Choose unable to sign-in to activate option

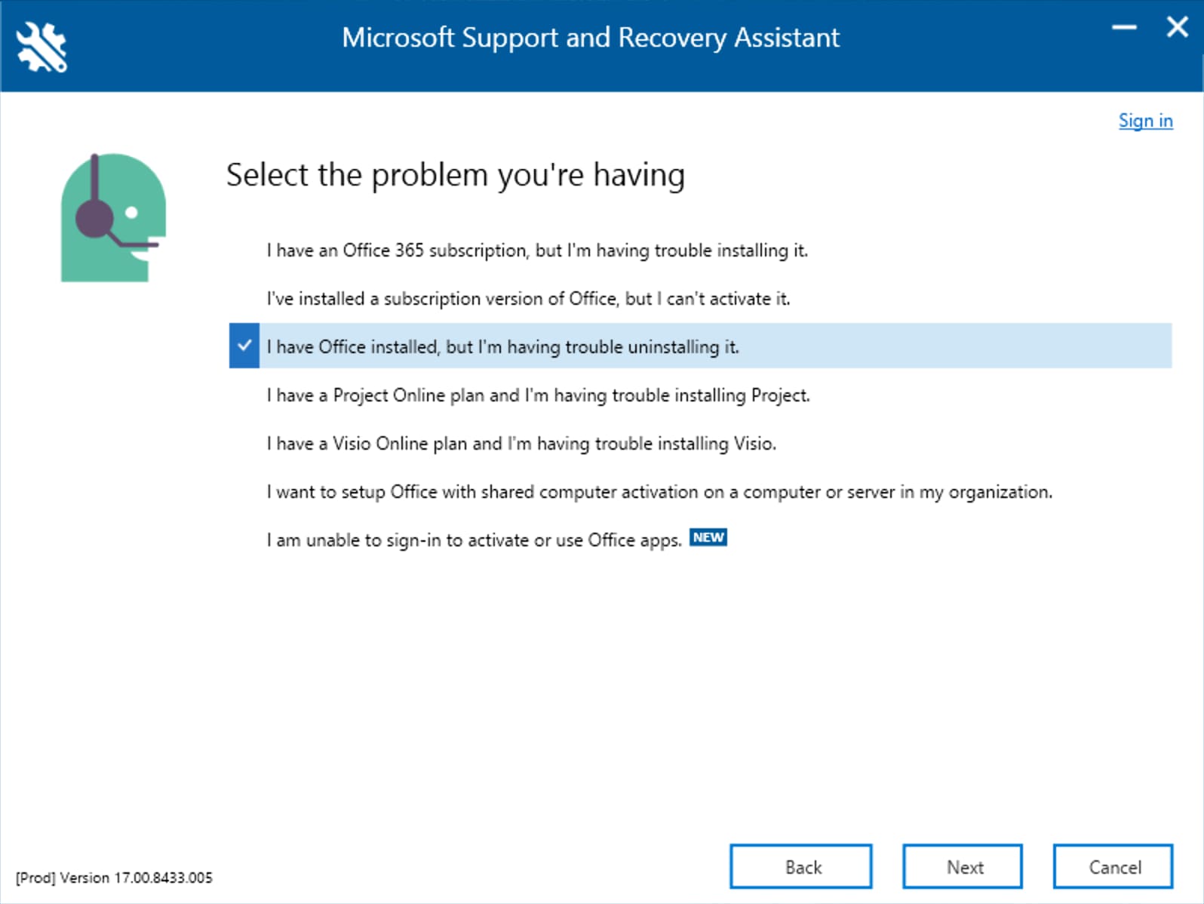click(x=474, y=540)
